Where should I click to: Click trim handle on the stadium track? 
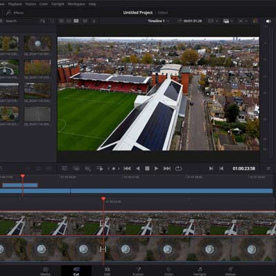[102, 223]
